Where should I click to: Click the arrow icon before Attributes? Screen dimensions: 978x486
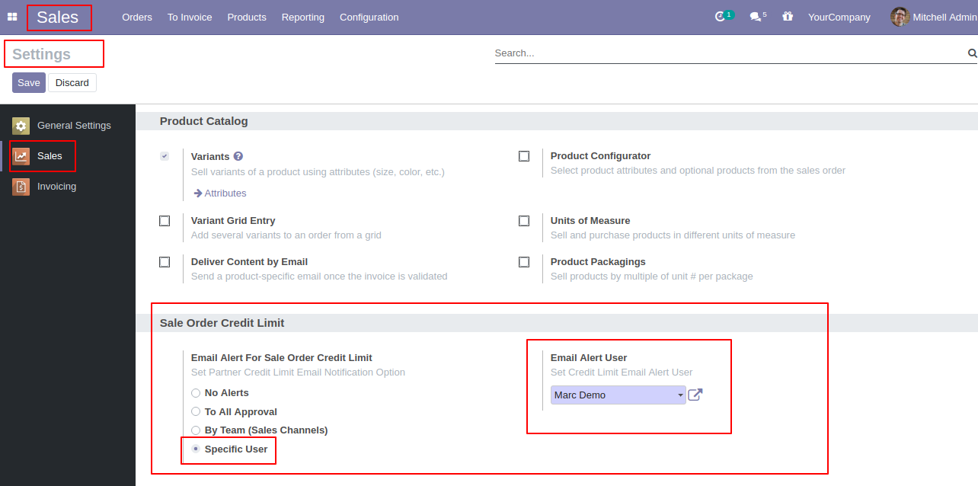click(x=198, y=193)
